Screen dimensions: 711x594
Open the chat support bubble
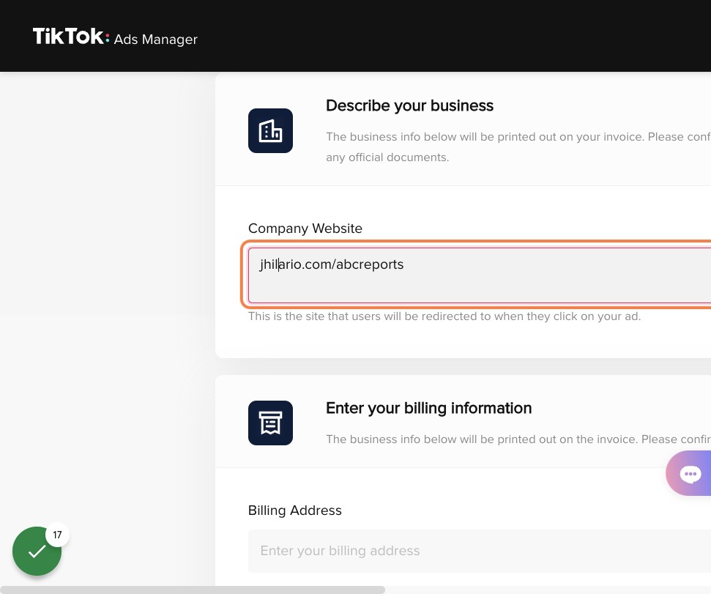(690, 473)
